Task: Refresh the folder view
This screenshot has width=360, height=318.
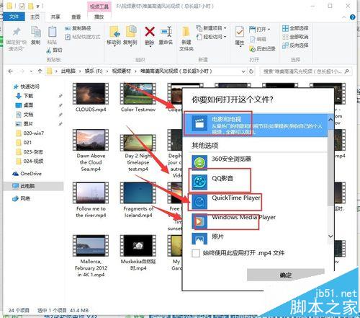Action: coord(251,71)
